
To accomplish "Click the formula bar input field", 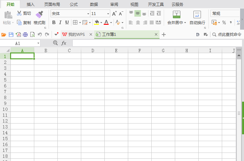I will coord(157,43).
